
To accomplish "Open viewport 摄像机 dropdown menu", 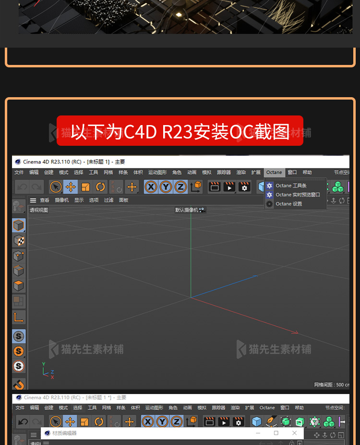I will coord(62,200).
